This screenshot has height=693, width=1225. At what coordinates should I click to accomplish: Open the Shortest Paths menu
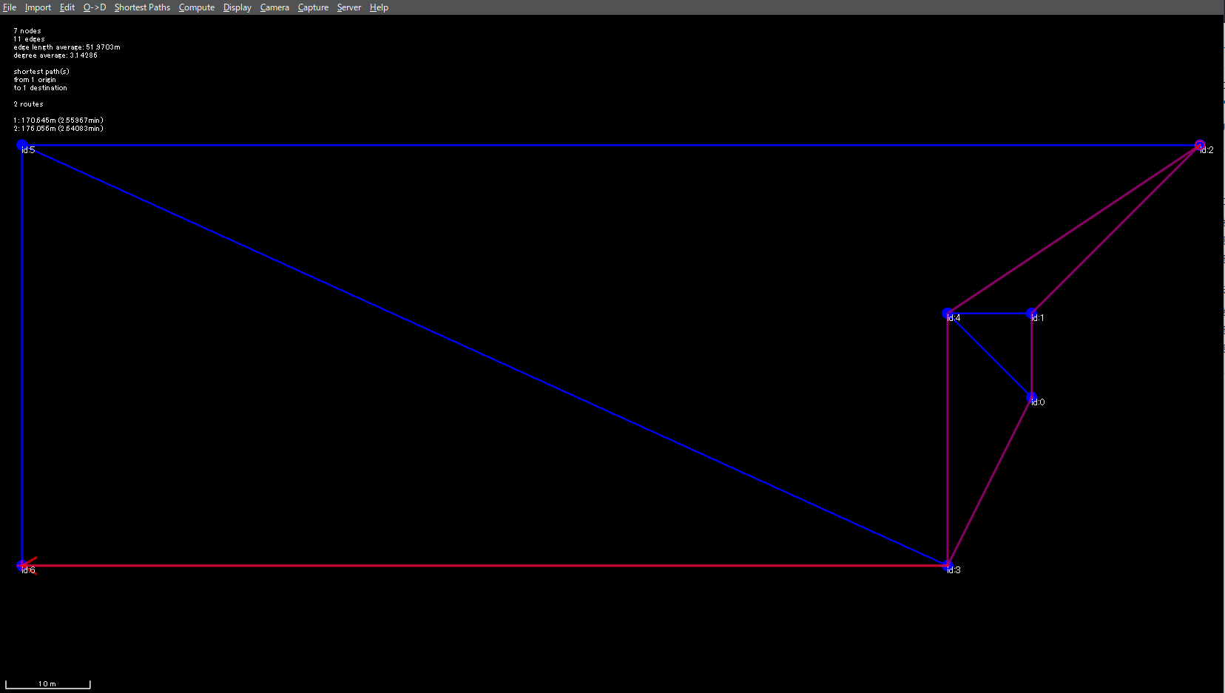coord(142,7)
